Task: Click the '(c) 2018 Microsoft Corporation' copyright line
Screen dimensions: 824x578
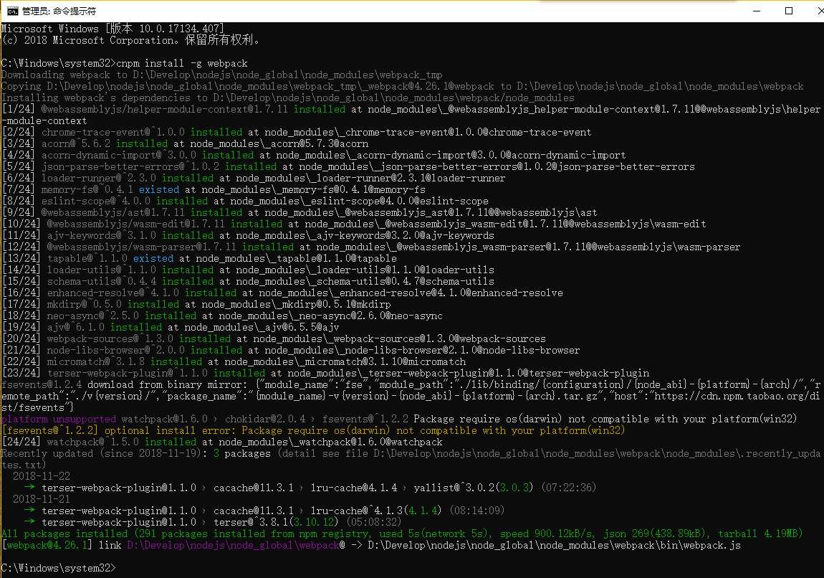Action: [x=130, y=40]
